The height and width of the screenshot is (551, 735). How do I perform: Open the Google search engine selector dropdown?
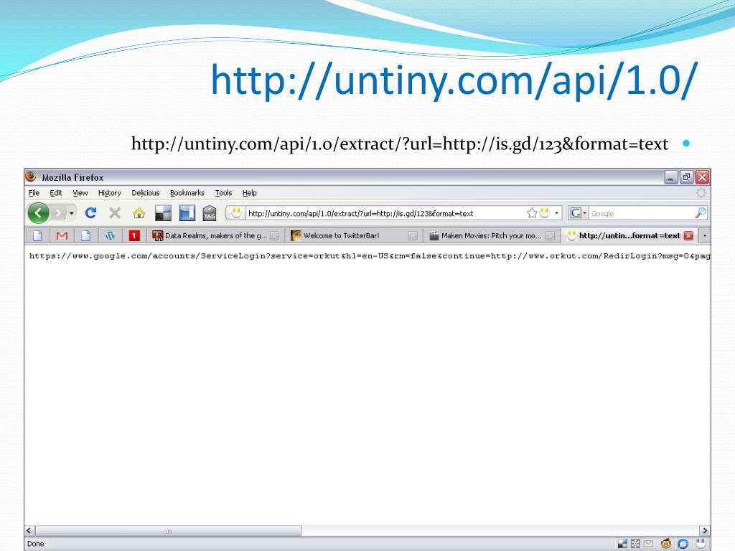578,213
